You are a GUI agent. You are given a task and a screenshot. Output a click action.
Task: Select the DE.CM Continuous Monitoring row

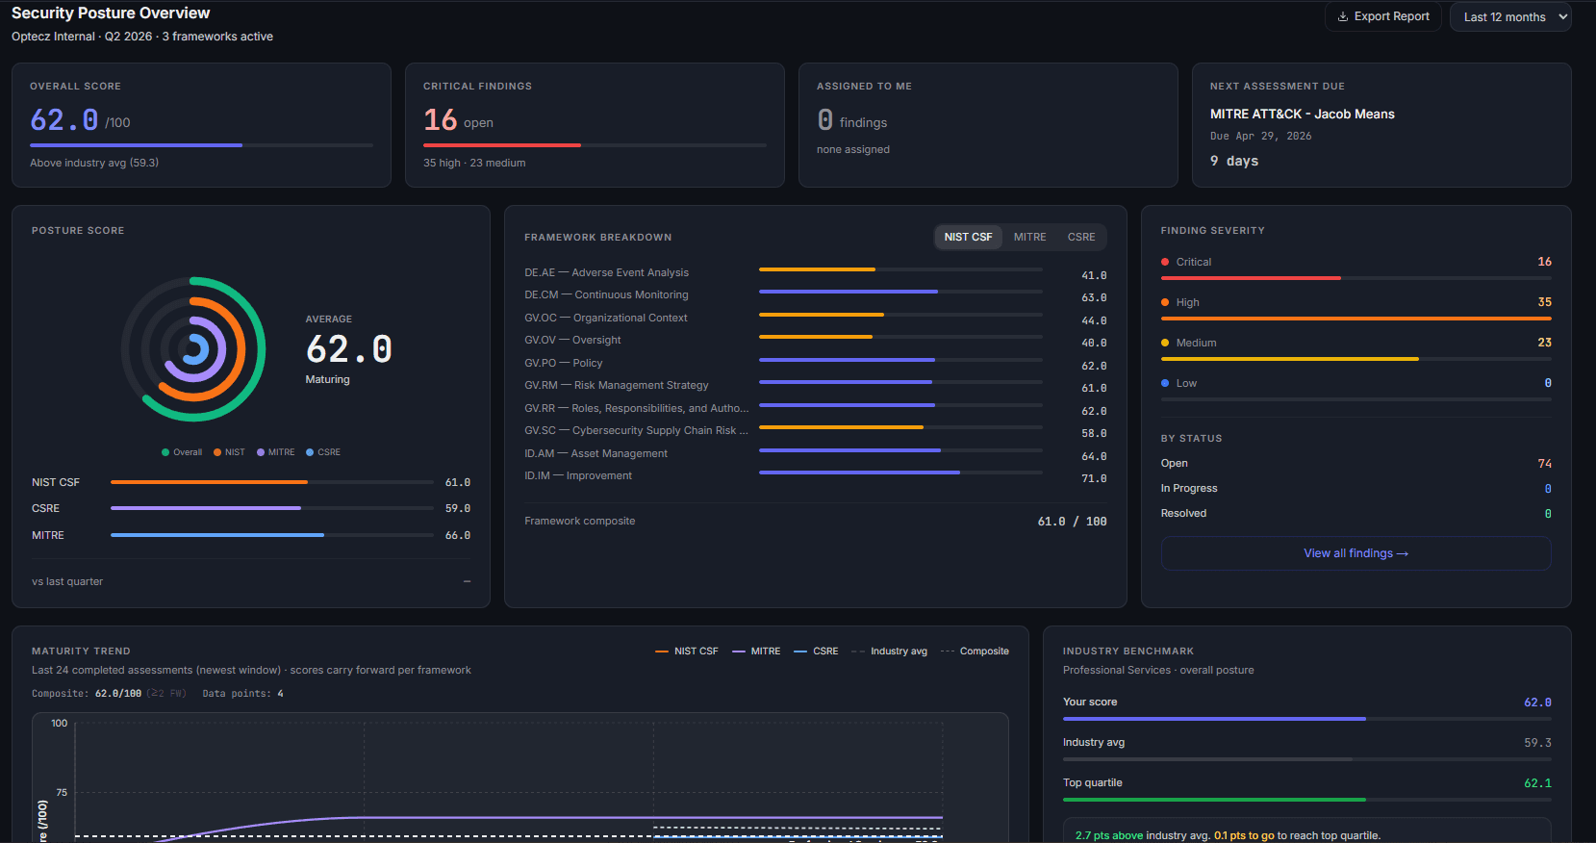[x=816, y=295]
